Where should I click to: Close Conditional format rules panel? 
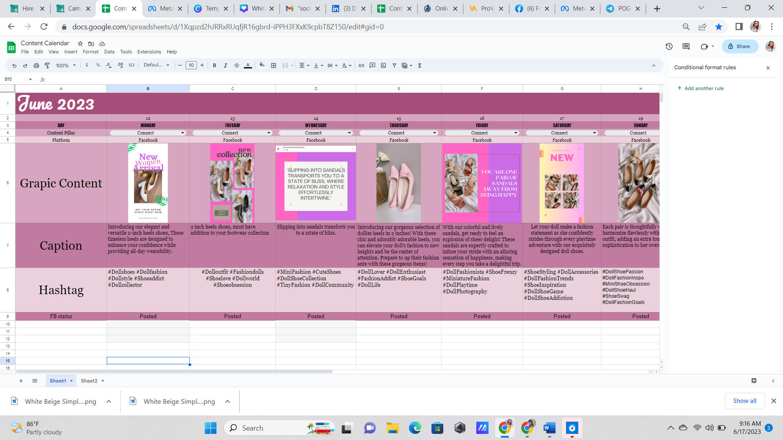pyautogui.click(x=768, y=68)
